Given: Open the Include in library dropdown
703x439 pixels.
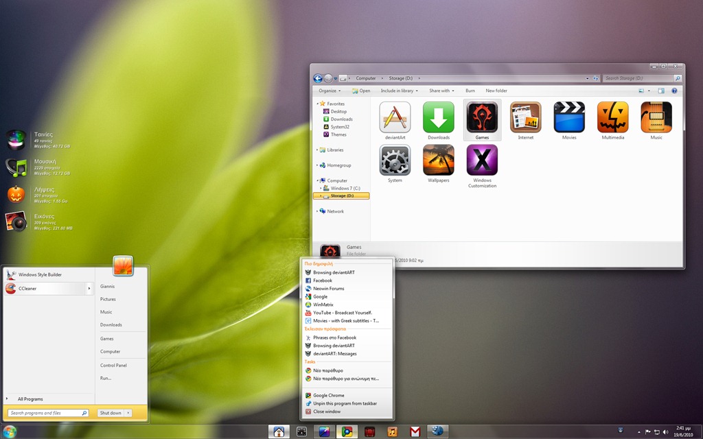Looking at the screenshot, I should pyautogui.click(x=399, y=91).
